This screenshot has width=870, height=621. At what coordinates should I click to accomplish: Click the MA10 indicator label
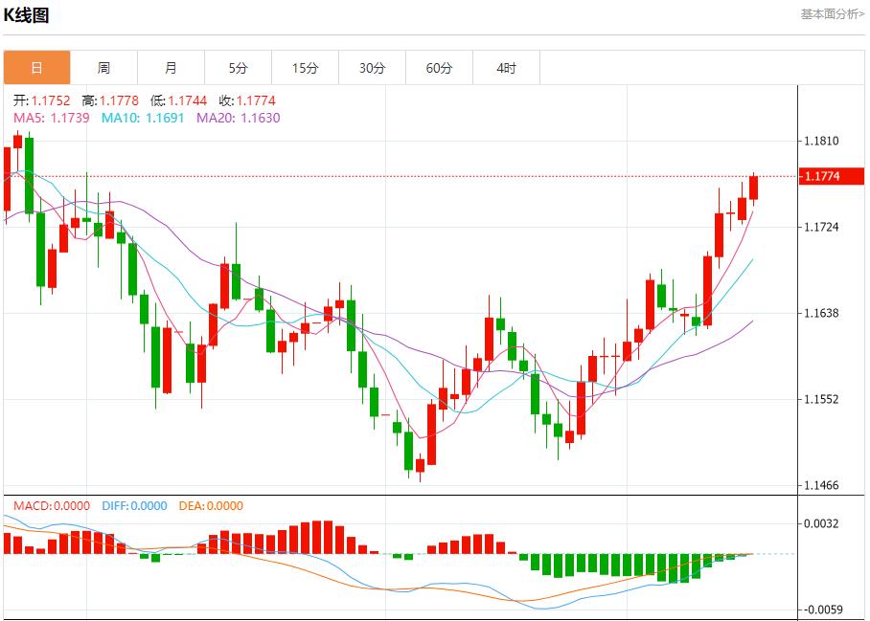[x=142, y=118]
